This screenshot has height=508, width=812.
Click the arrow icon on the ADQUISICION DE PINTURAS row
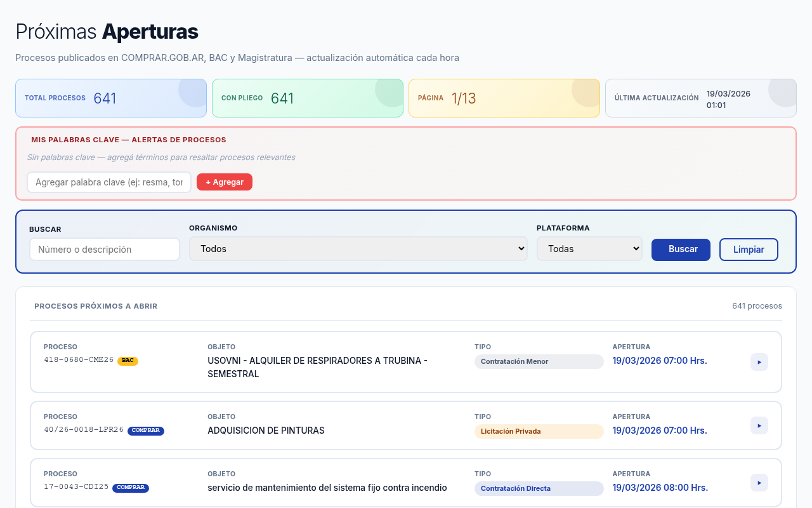759,425
